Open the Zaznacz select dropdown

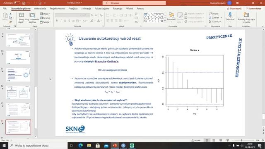(x=215, y=22)
